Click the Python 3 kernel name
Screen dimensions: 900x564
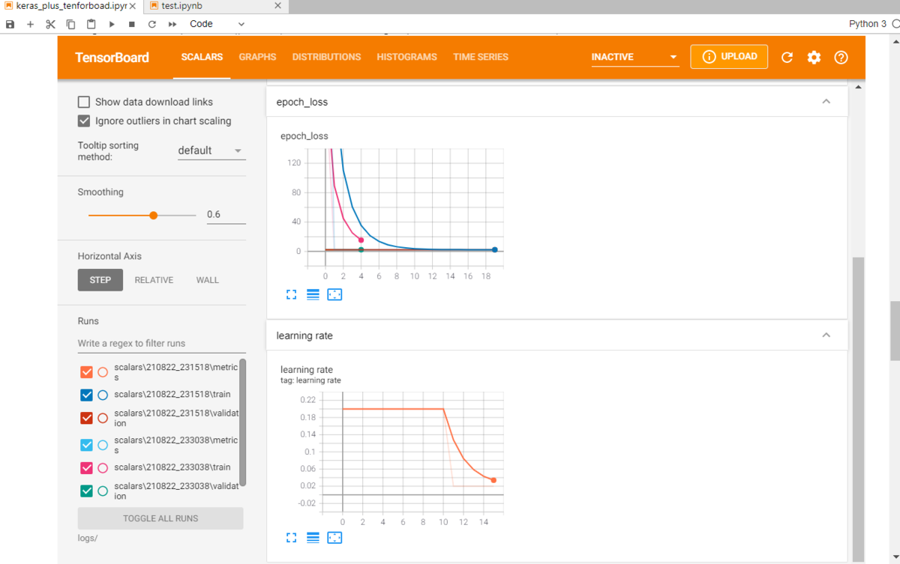tap(867, 24)
